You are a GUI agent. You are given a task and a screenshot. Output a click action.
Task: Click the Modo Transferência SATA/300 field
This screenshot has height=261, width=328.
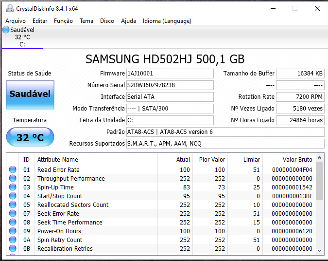point(170,109)
